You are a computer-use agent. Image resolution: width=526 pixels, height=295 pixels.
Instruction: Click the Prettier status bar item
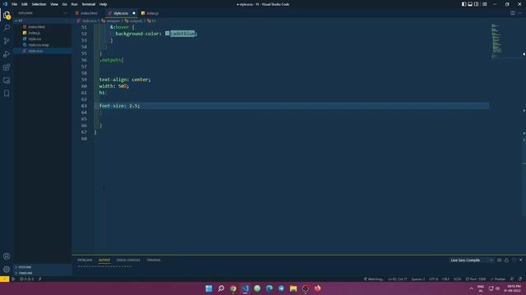coord(498,279)
